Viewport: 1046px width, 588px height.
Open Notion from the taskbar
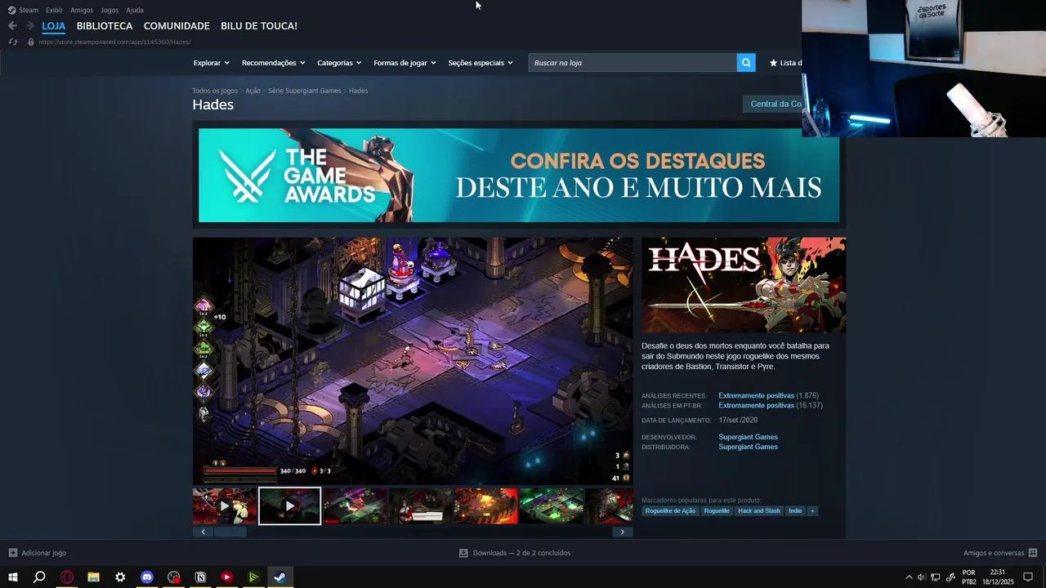pyautogui.click(x=200, y=577)
